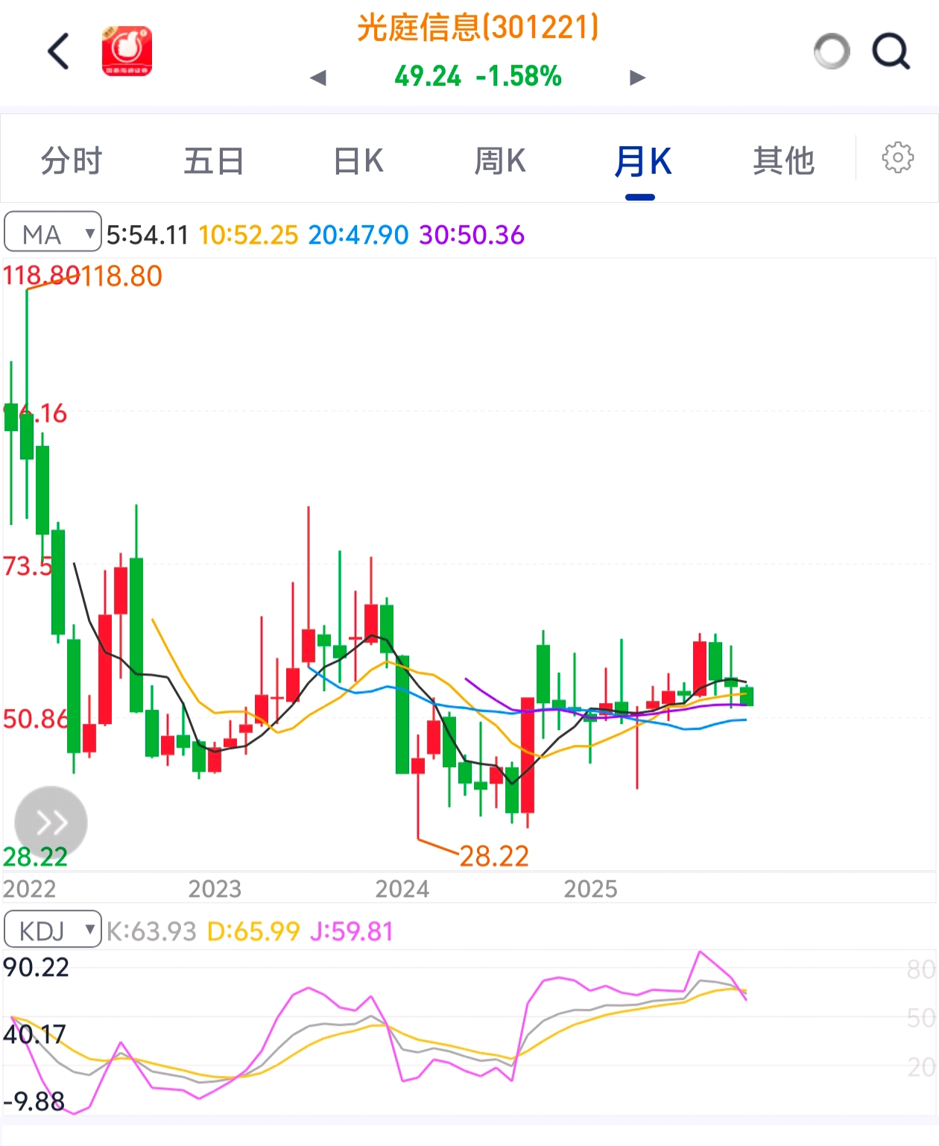
Task: Select the 月K tab
Action: 642,161
